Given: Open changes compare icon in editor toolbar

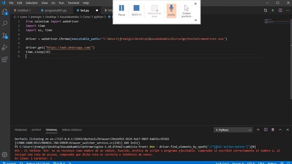Looking at the screenshot, I should [266, 10].
